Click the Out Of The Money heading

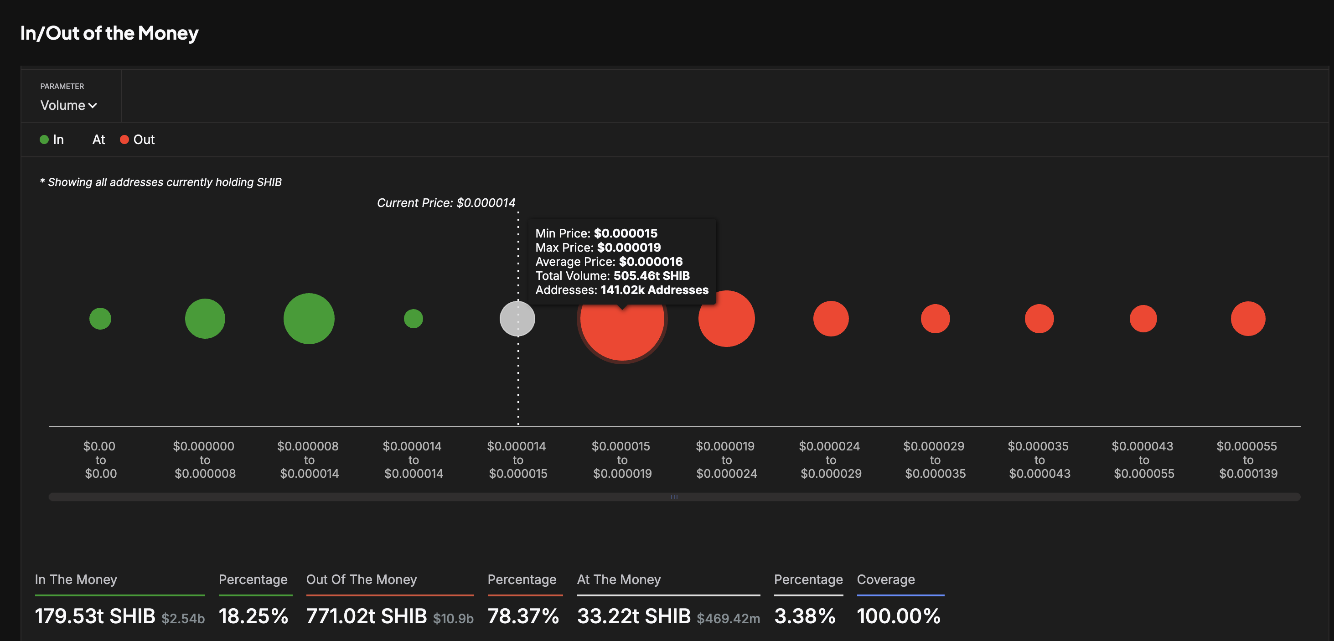pos(361,579)
